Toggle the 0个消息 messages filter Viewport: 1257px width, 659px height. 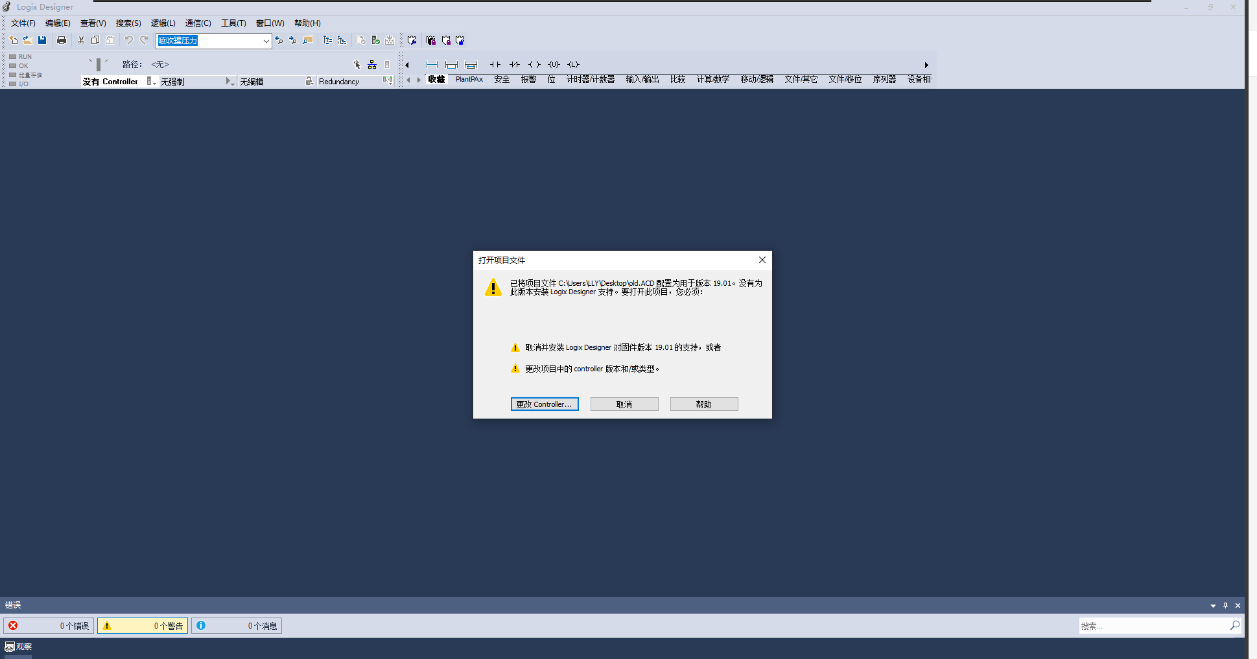point(237,626)
